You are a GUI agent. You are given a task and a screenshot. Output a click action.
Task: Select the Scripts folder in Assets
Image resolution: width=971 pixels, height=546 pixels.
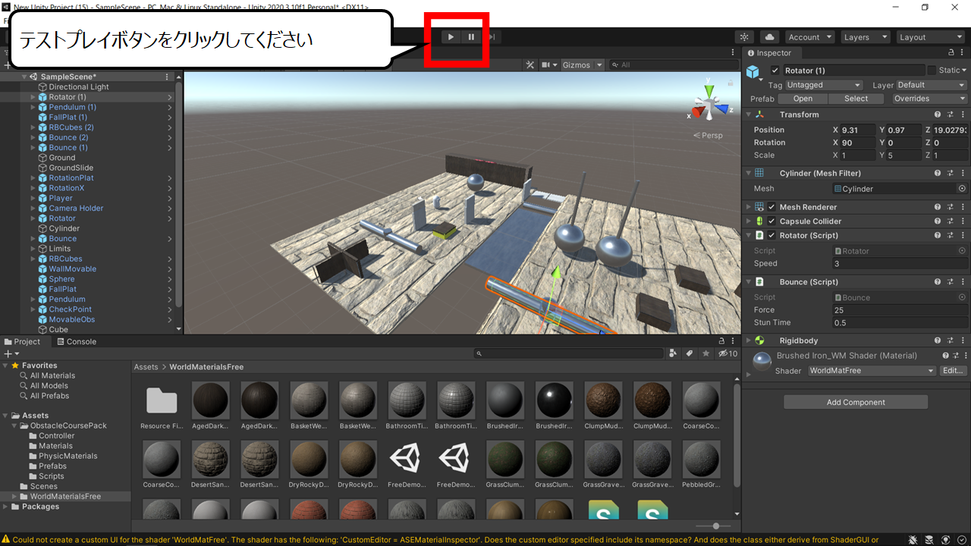pos(52,476)
